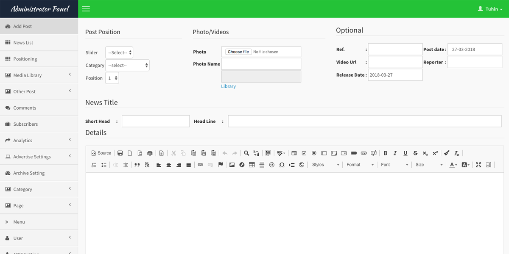Image resolution: width=509 pixels, height=254 pixels.
Task: Insert a table in the editor
Action: click(252, 165)
